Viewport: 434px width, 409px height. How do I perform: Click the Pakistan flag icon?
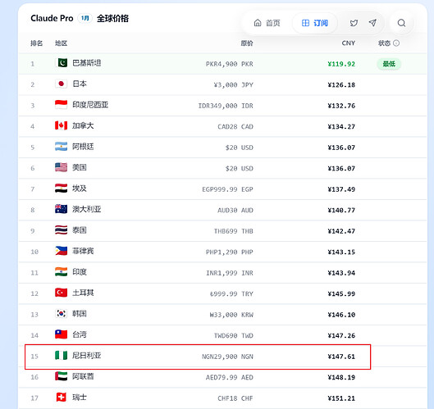pyautogui.click(x=62, y=63)
